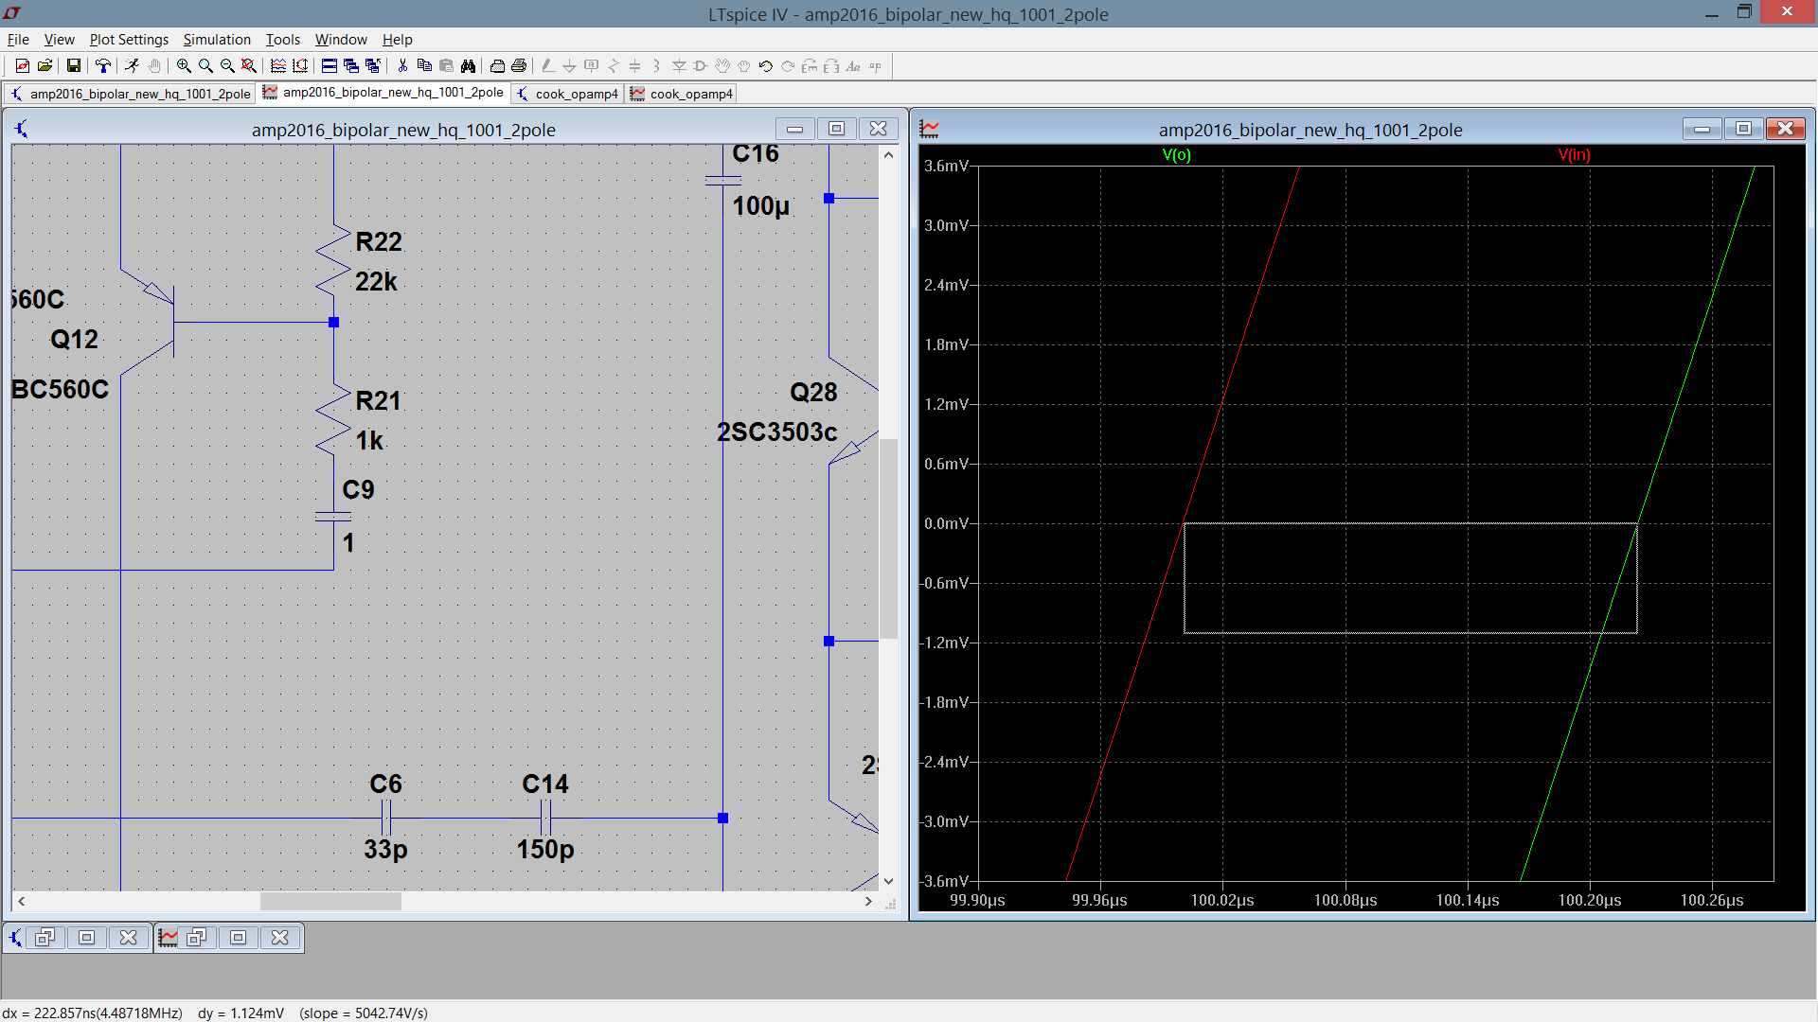Click the 0.0mV y-axis label

pyautogui.click(x=947, y=523)
